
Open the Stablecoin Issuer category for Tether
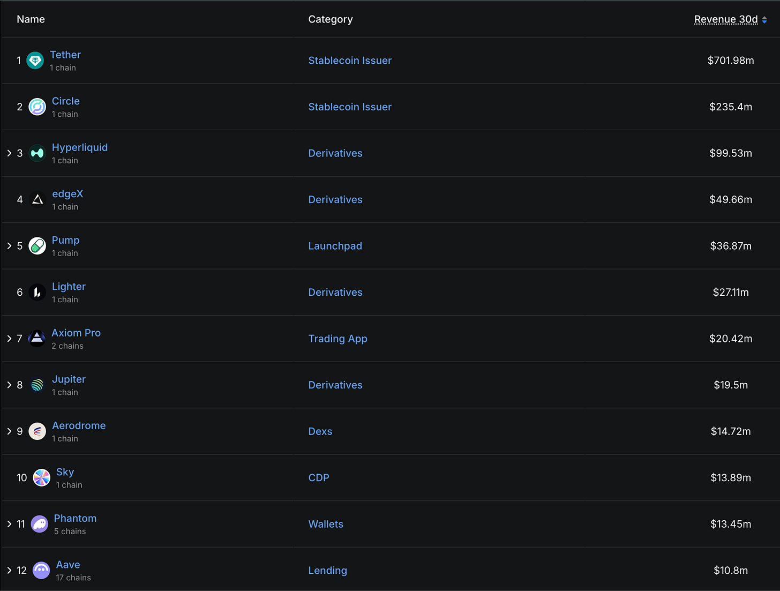pyautogui.click(x=350, y=61)
